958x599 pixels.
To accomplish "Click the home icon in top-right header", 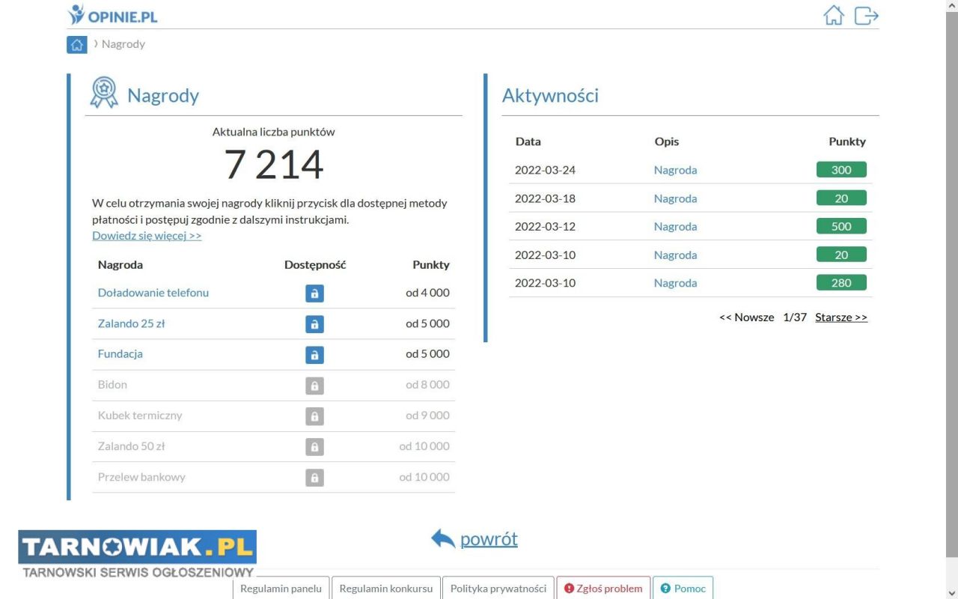I will pos(833,16).
